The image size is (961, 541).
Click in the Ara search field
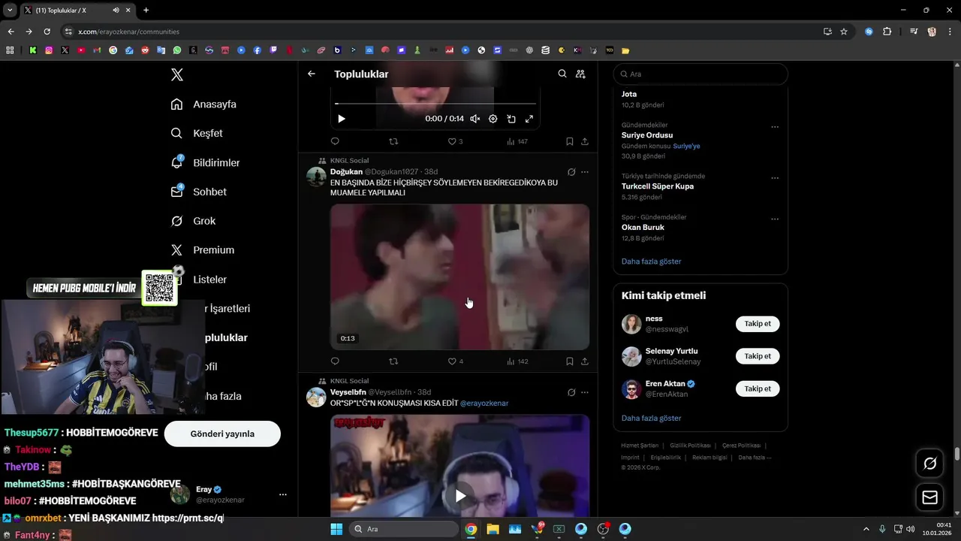point(700,74)
